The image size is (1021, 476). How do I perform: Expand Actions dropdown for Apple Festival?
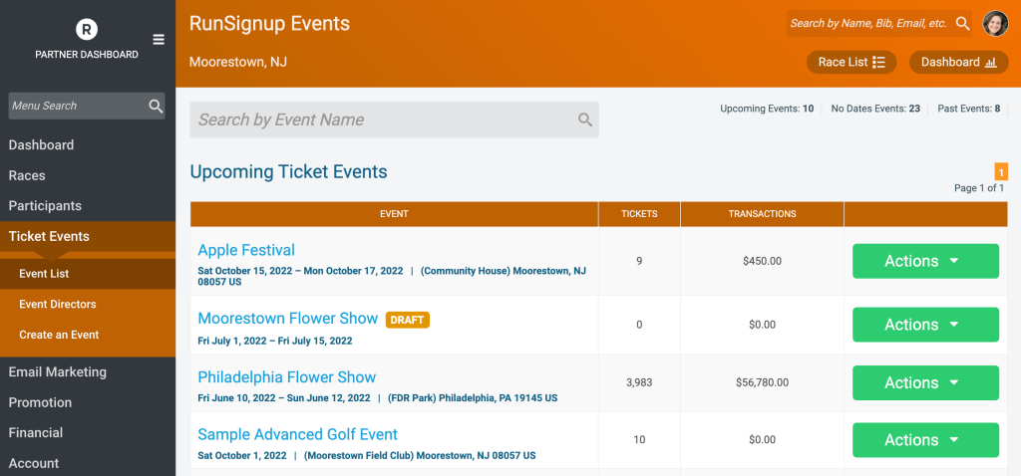925,262
